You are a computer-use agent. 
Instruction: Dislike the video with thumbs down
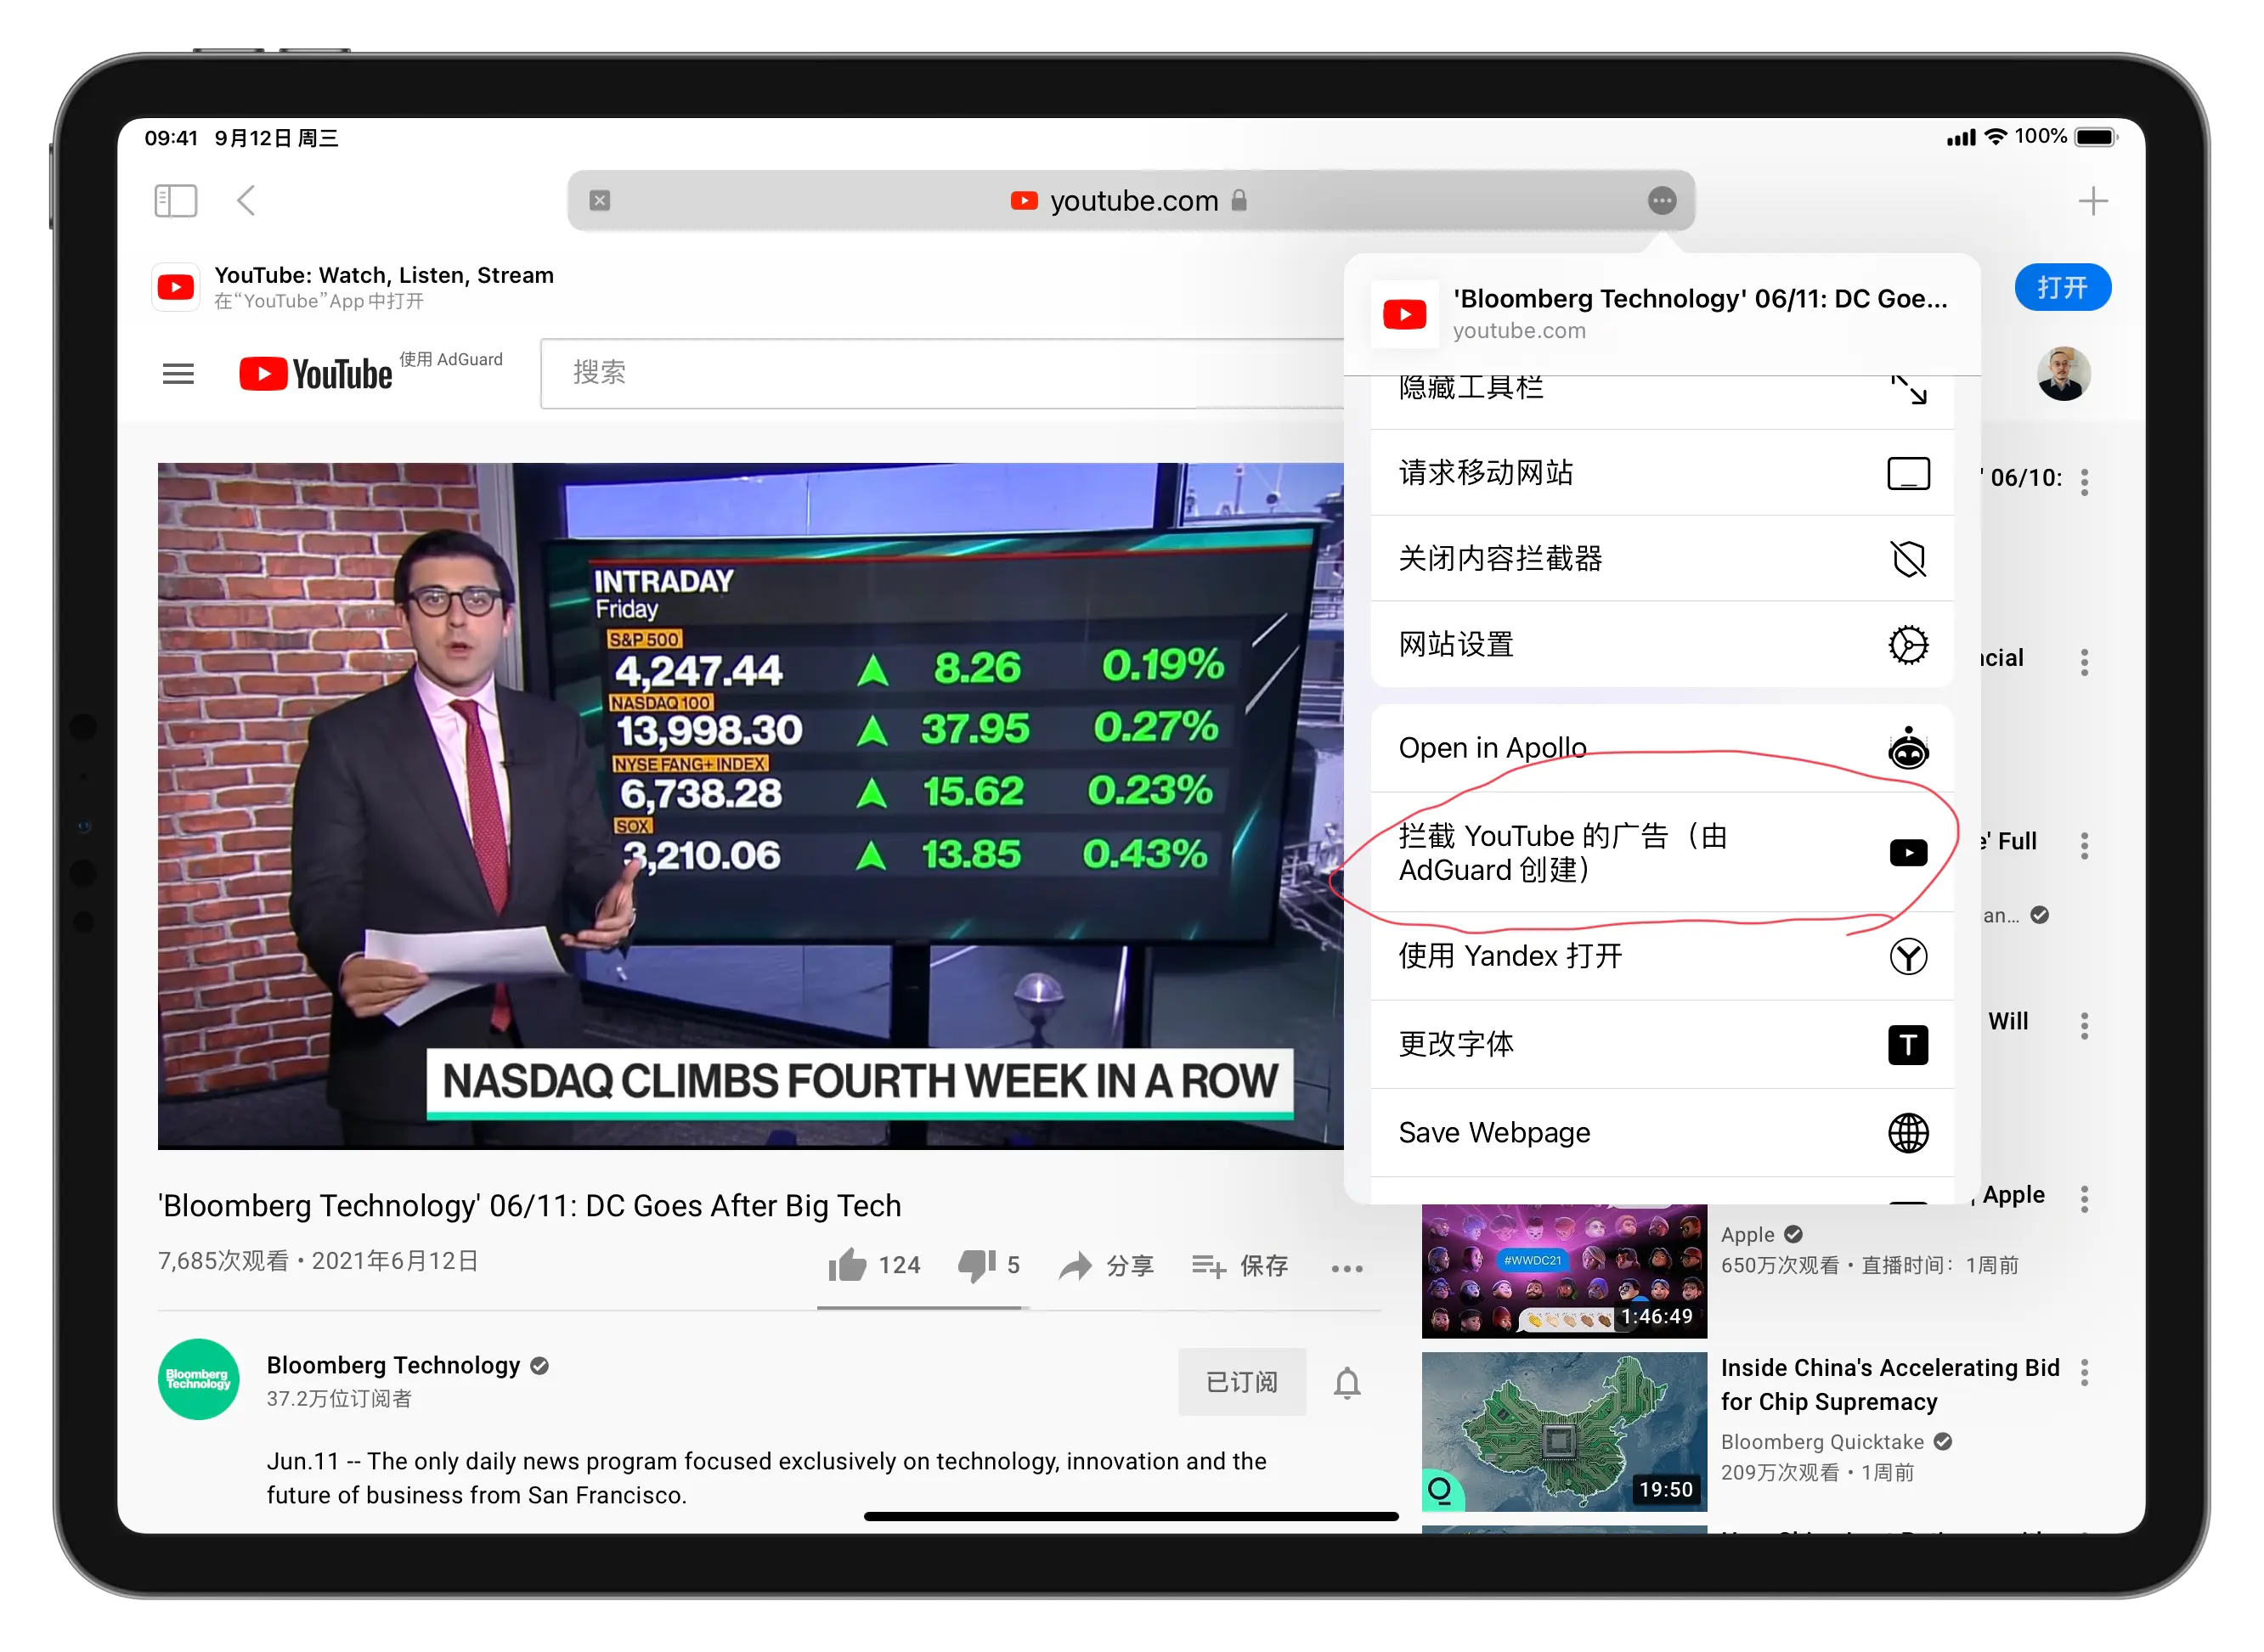988,1266
